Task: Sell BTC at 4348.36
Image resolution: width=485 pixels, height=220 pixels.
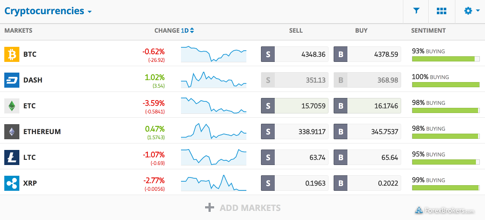Action: click(295, 55)
